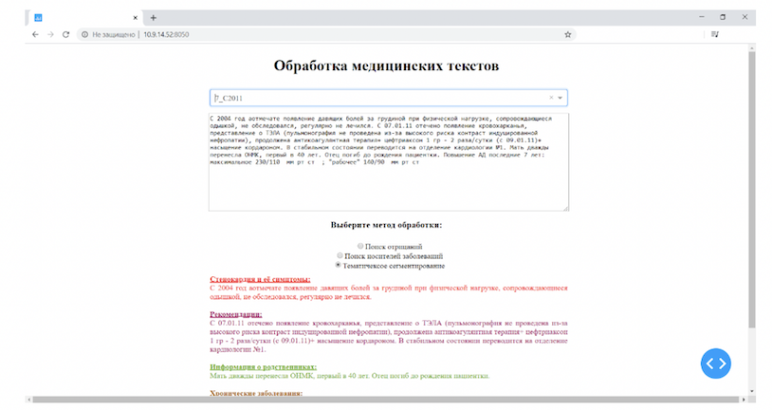
Task: Close the current browser tab
Action: tap(137, 17)
